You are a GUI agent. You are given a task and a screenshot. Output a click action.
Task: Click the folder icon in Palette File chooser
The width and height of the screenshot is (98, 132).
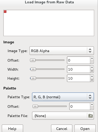[91, 116]
